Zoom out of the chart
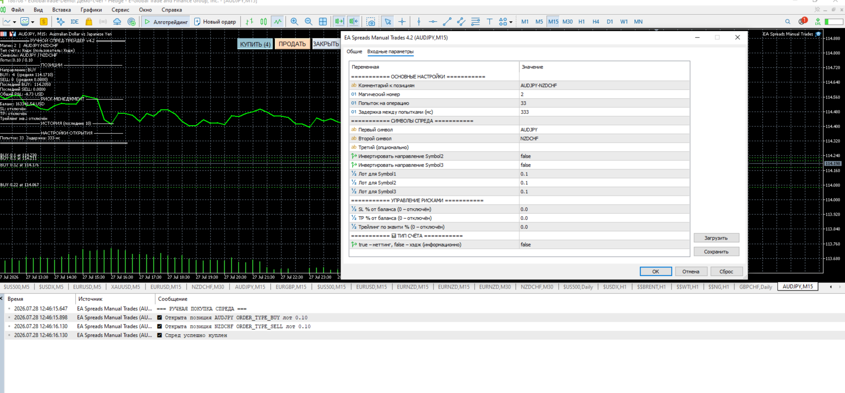 308,22
